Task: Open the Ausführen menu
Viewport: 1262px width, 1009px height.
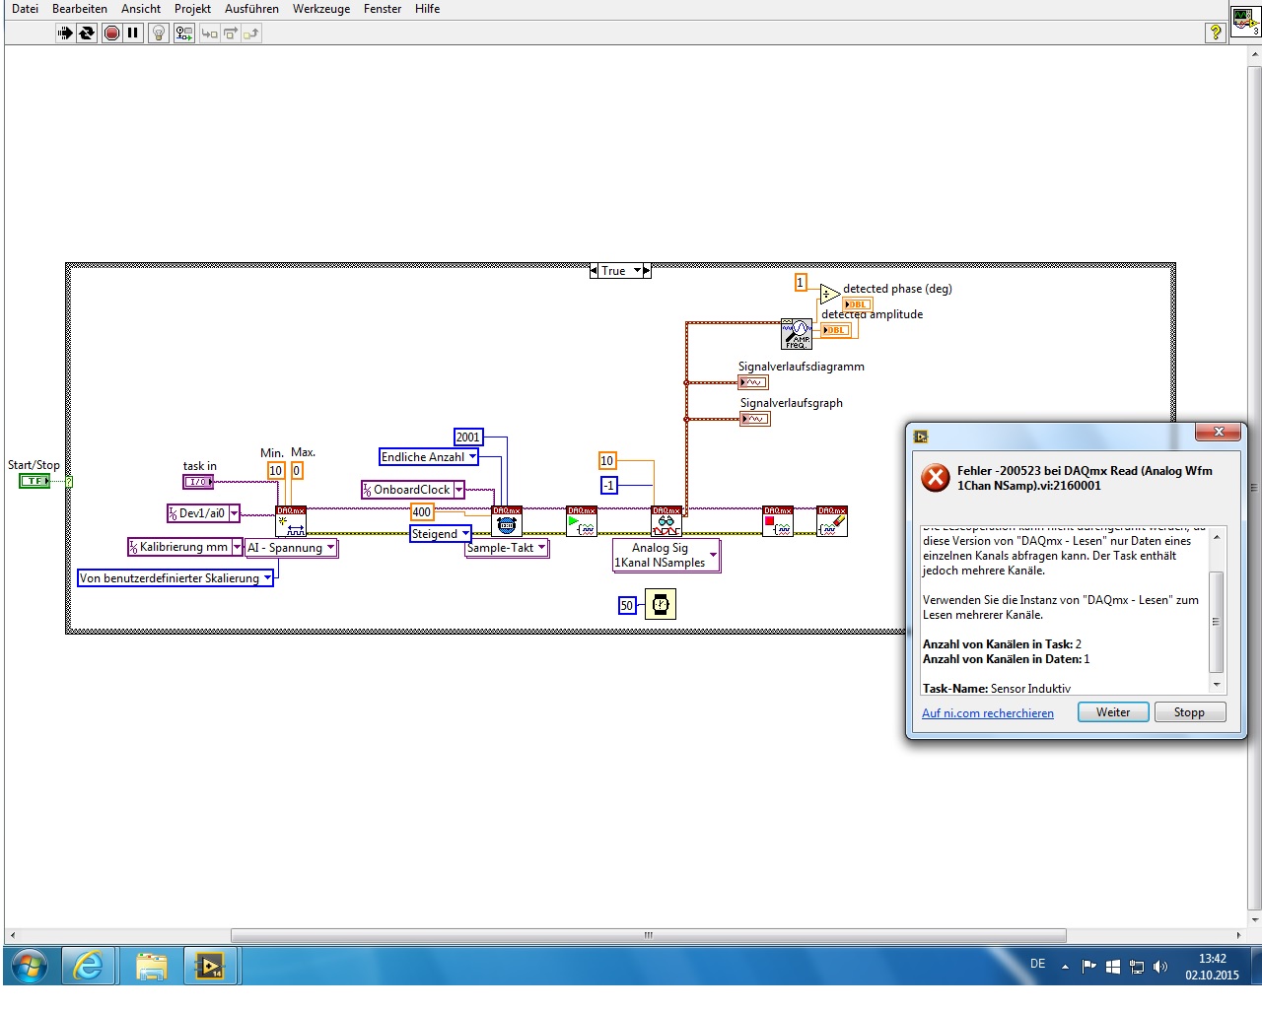Action: [x=251, y=9]
